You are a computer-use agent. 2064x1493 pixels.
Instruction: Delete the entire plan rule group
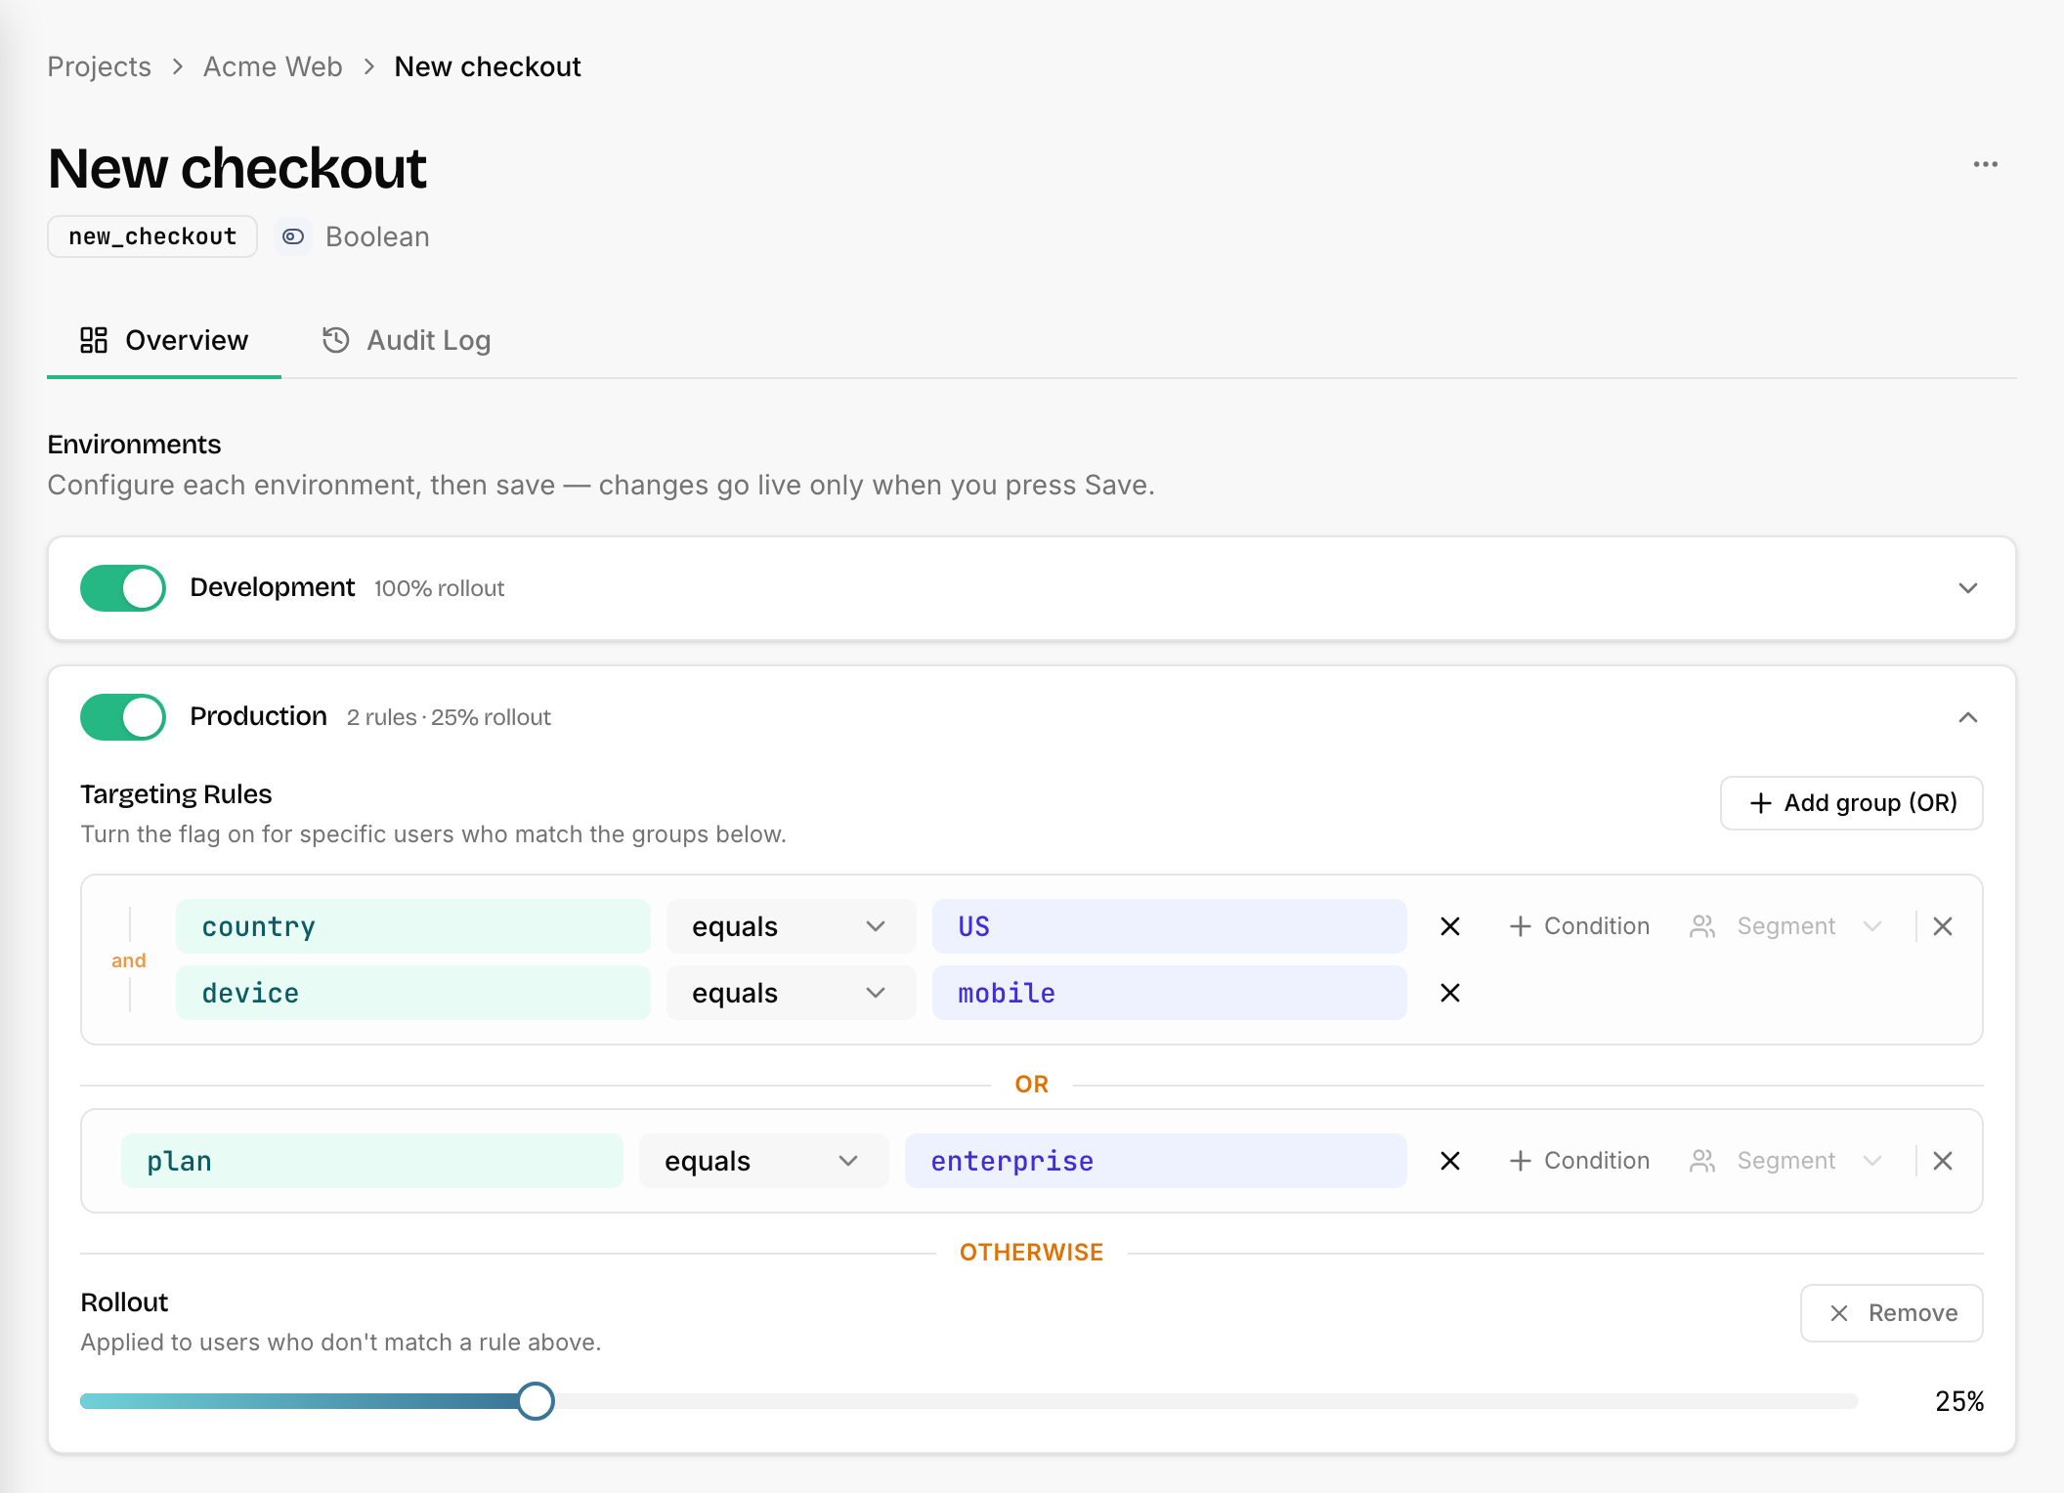[x=1943, y=1161]
